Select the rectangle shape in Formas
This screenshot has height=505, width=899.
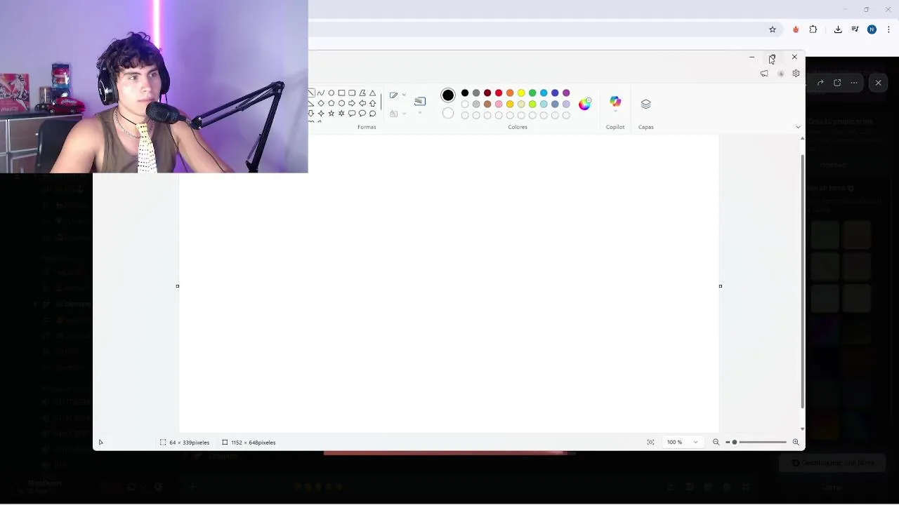[341, 93]
